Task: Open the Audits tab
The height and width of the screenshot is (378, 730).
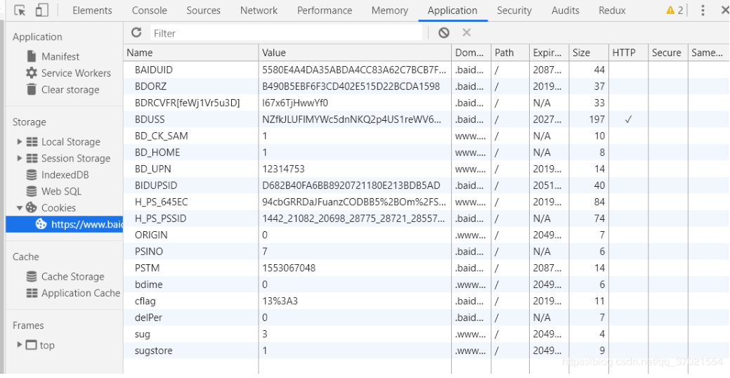Action: pos(565,11)
